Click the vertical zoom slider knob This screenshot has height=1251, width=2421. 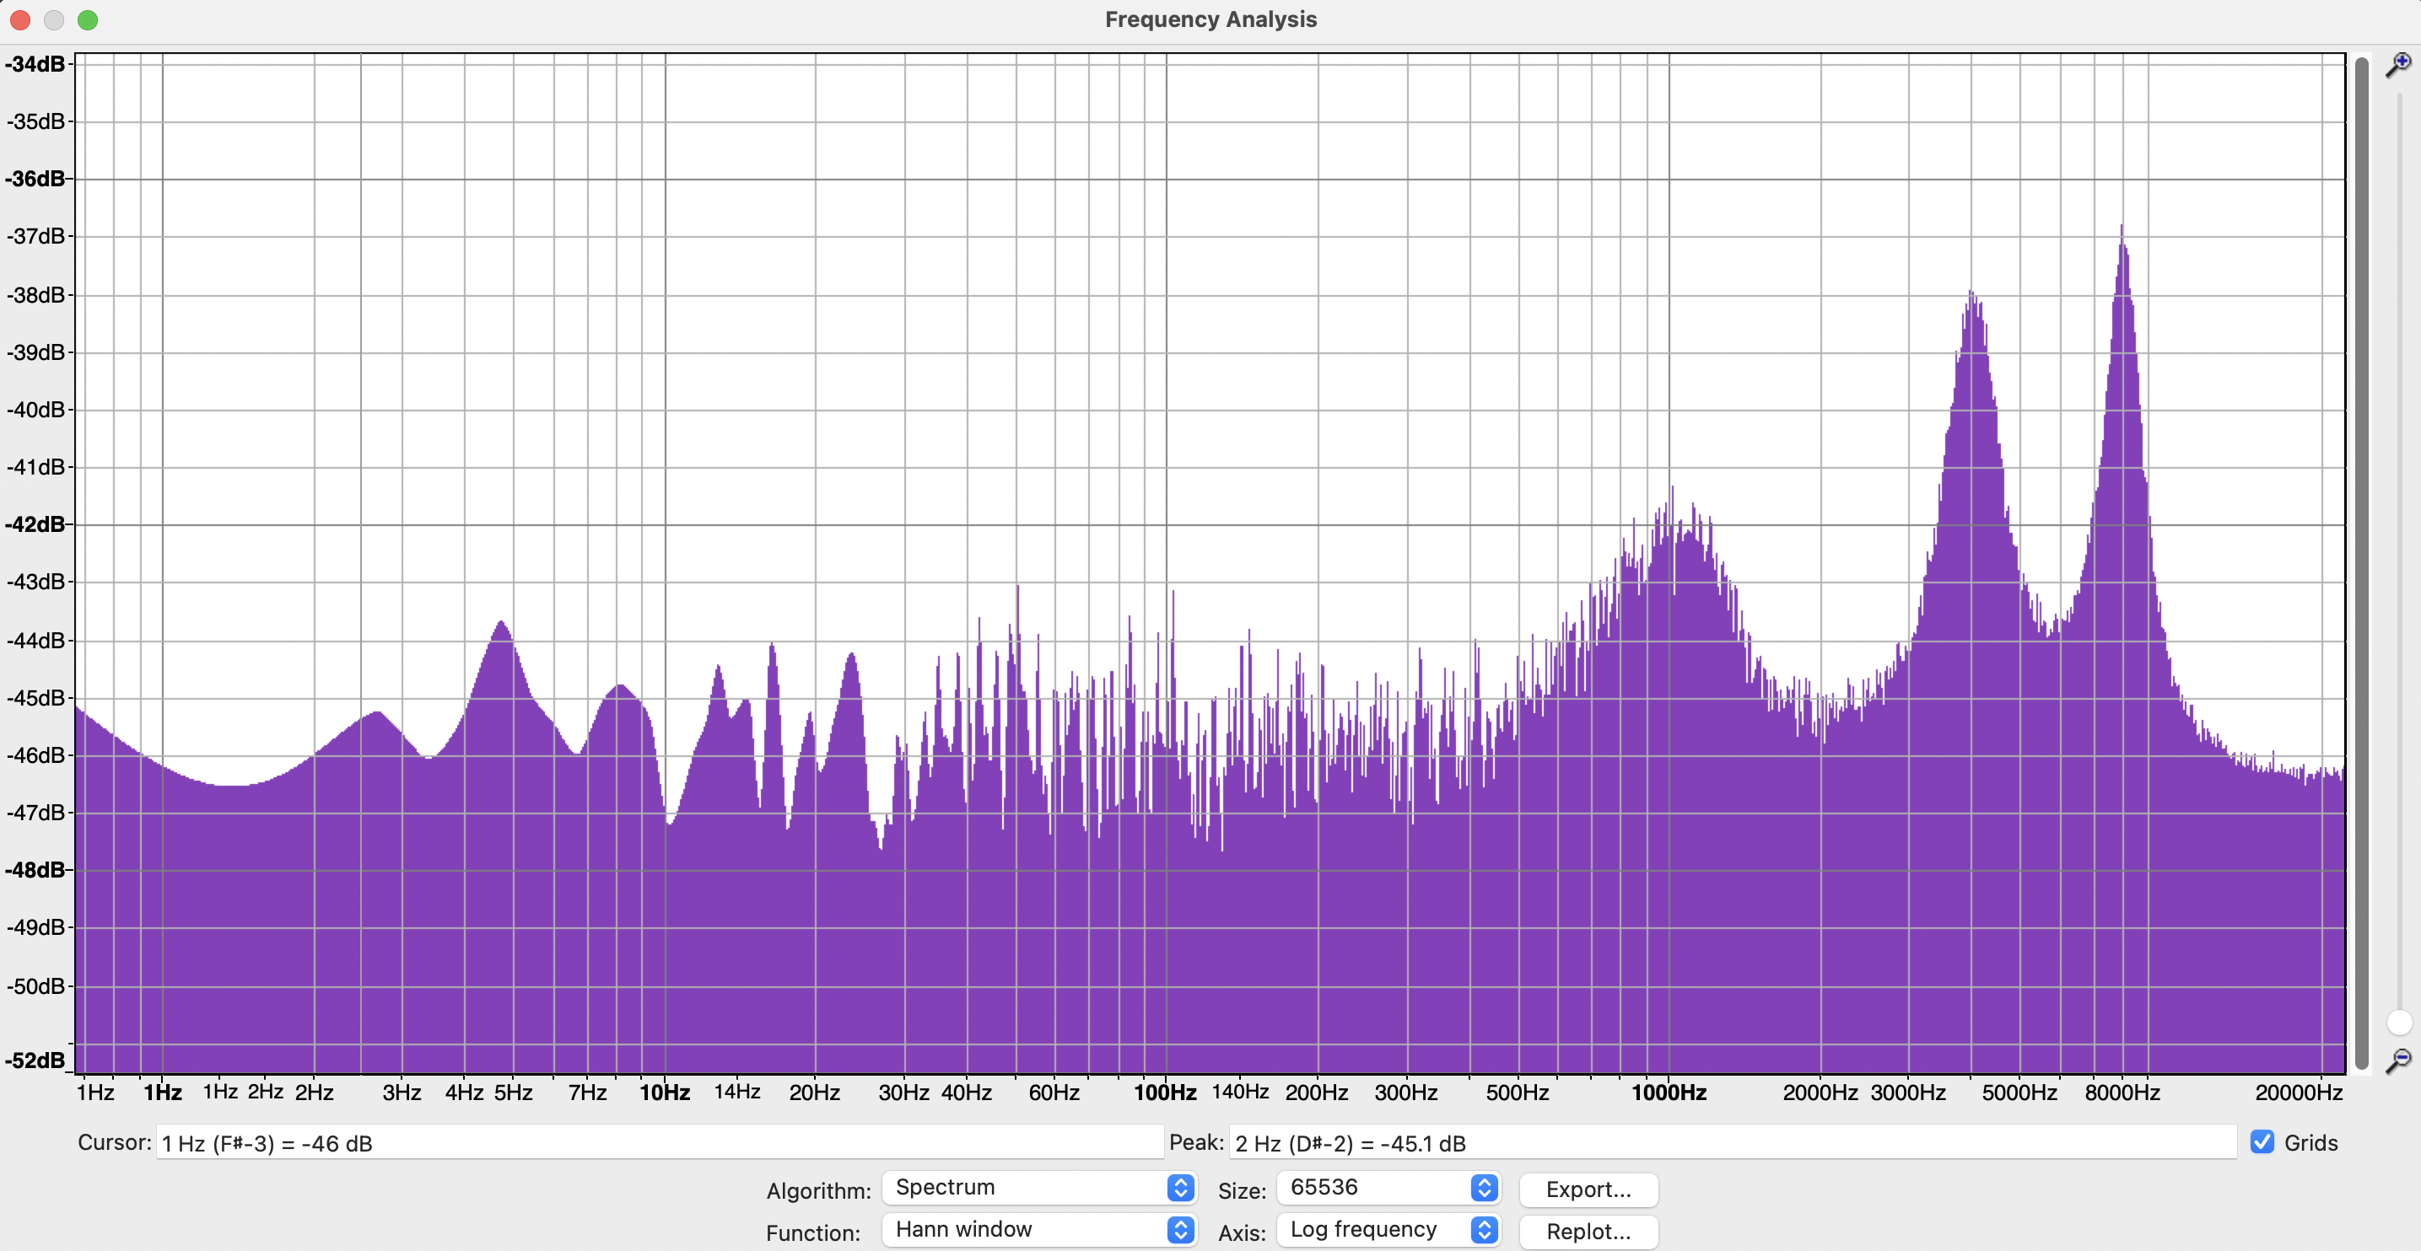tap(2398, 1022)
